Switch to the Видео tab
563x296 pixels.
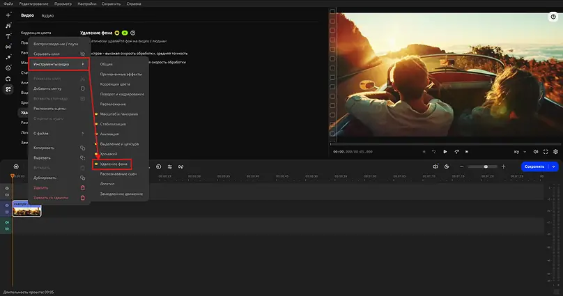tap(27, 15)
